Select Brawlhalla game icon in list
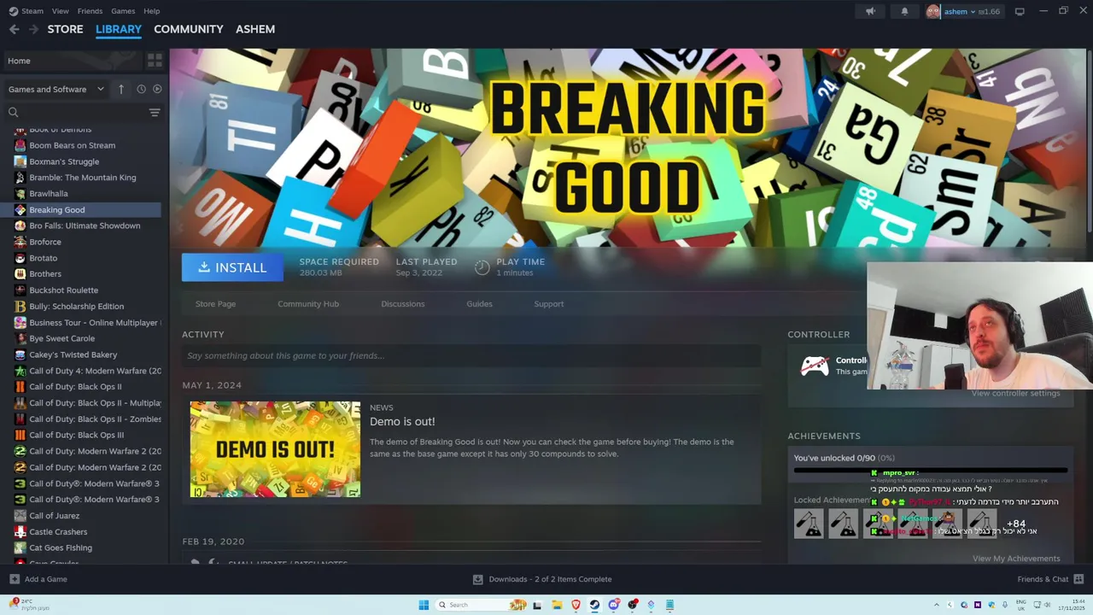The image size is (1093, 615). [x=20, y=194]
